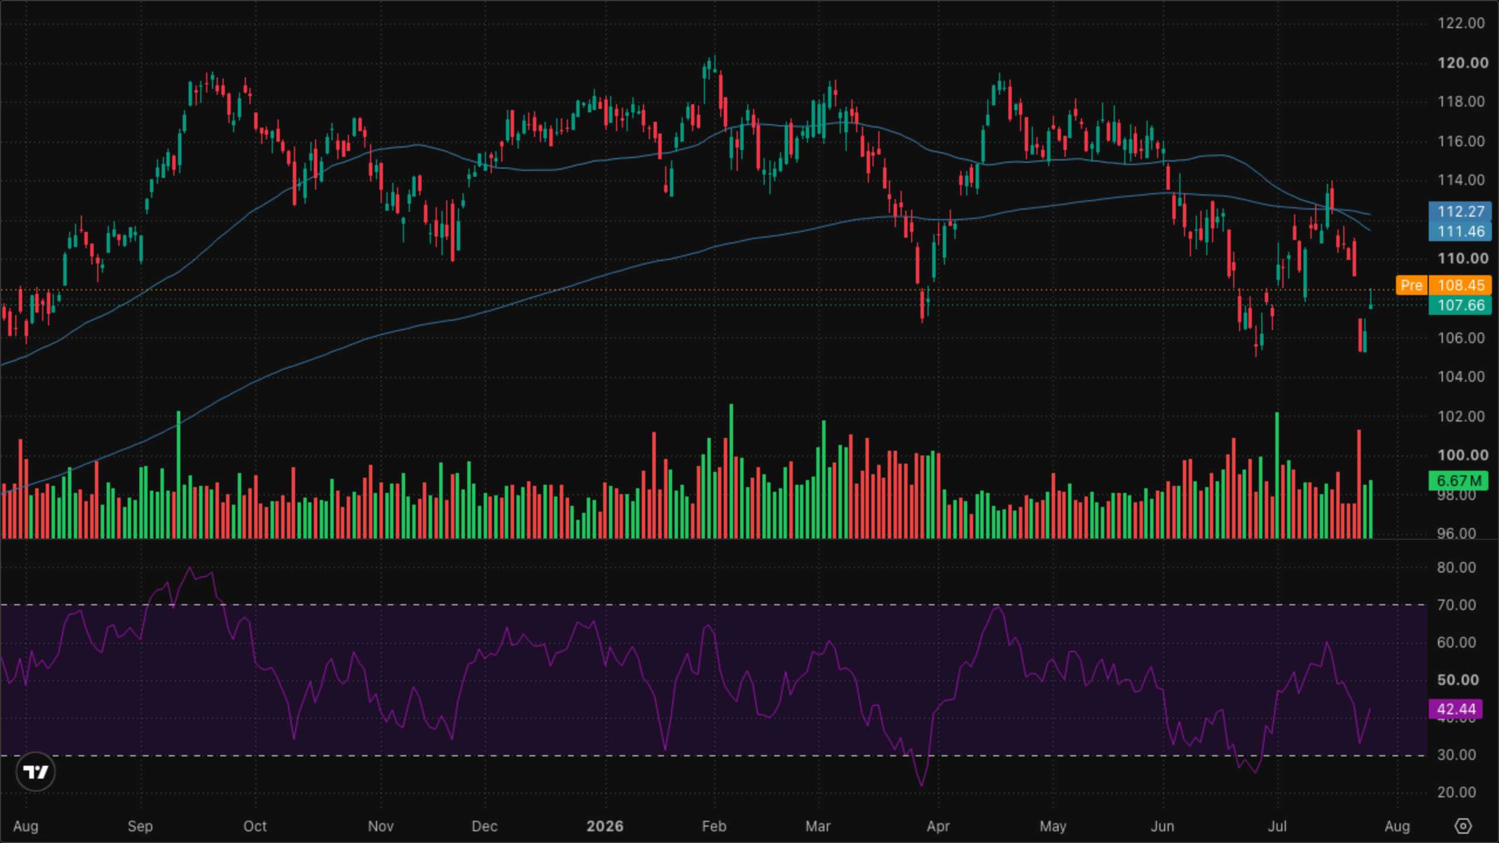
Task: Click the 120.00 price scale label
Action: 1463,63
